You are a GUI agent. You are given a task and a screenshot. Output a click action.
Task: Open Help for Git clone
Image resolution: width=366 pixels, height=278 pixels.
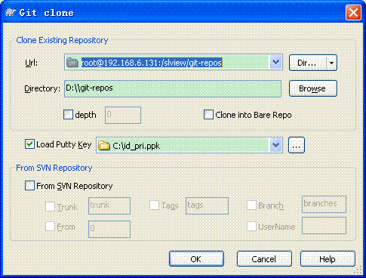click(328, 259)
